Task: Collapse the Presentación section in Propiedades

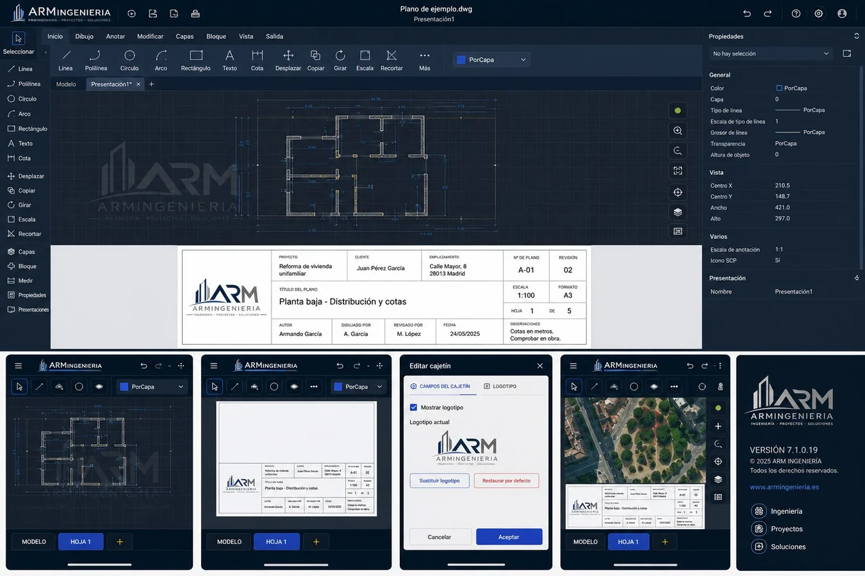Action: coord(857,278)
